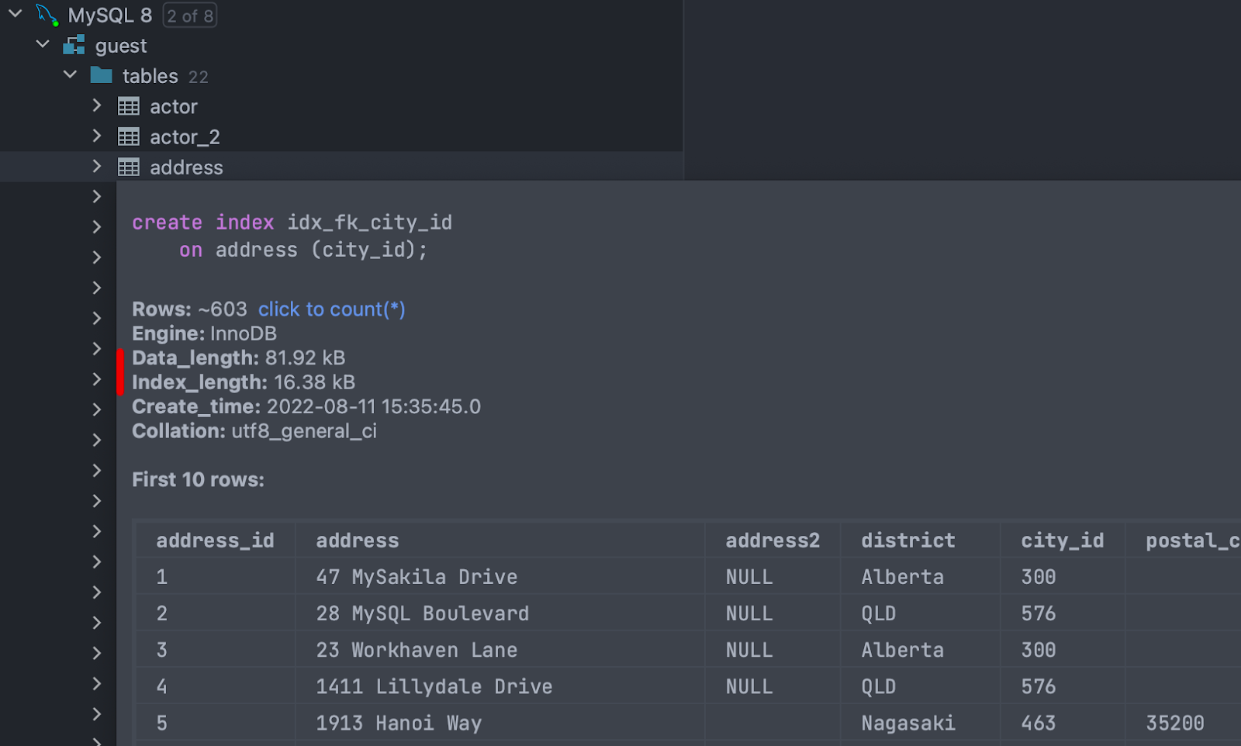Select the tables folder label
The width and height of the screenshot is (1241, 746).
click(x=150, y=76)
